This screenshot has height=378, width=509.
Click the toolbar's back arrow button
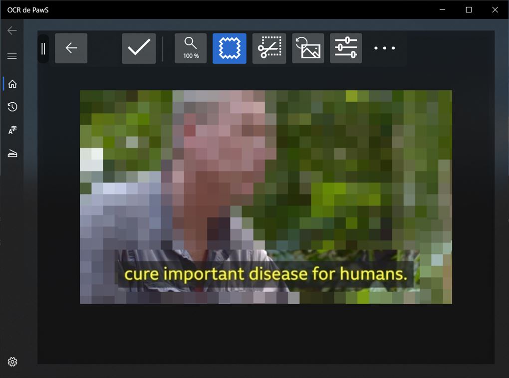click(71, 48)
